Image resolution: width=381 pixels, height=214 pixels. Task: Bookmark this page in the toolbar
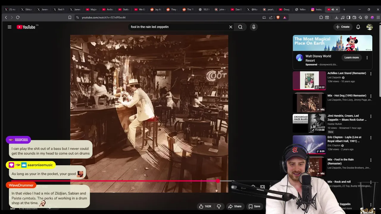click(x=70, y=18)
